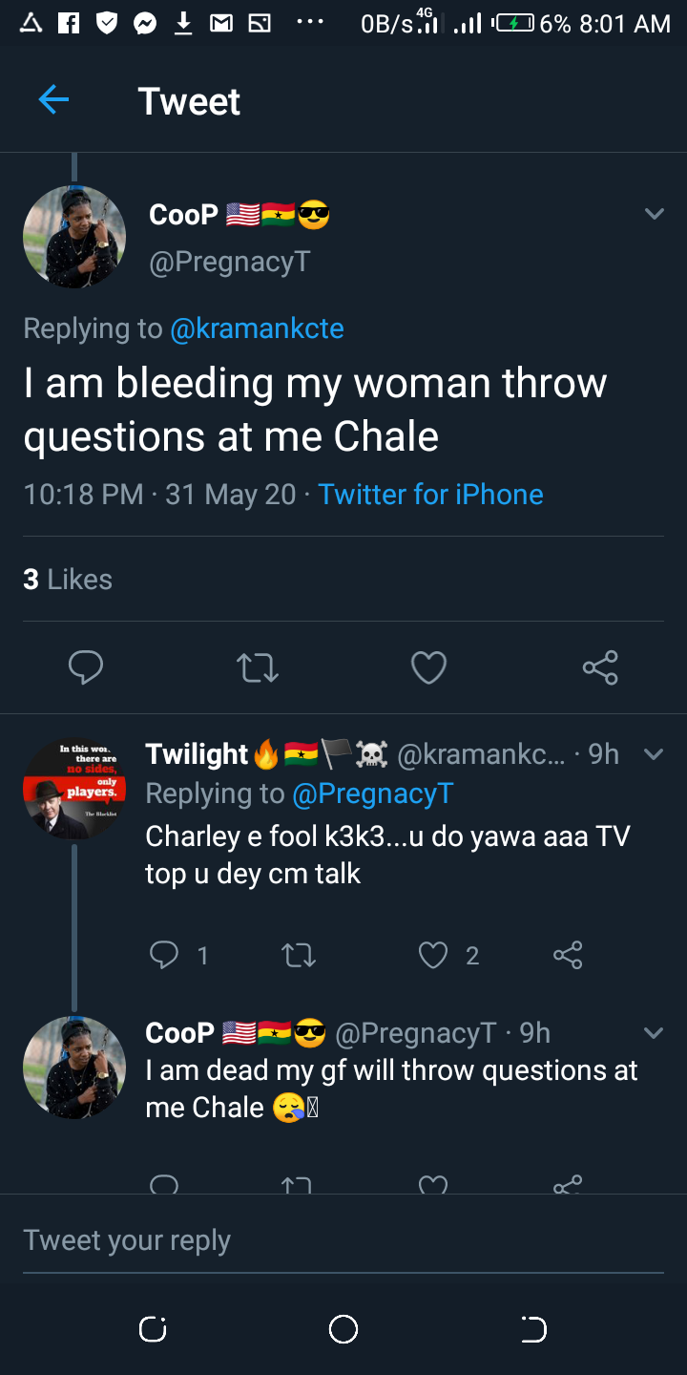The image size is (687, 1375).
Task: Share the main tweet
Action: pyautogui.click(x=600, y=667)
